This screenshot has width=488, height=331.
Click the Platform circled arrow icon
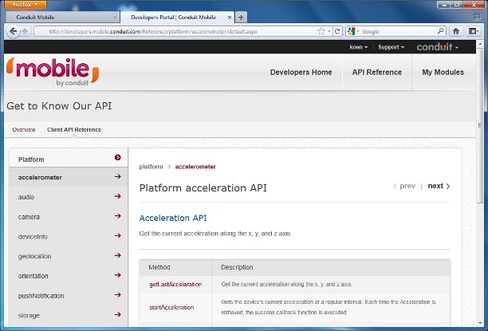117,158
